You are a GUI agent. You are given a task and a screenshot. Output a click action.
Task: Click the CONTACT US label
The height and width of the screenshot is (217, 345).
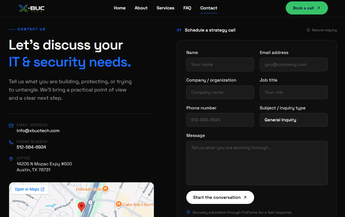tap(31, 29)
